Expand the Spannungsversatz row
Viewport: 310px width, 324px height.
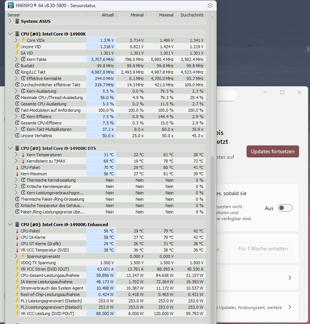[17, 256]
